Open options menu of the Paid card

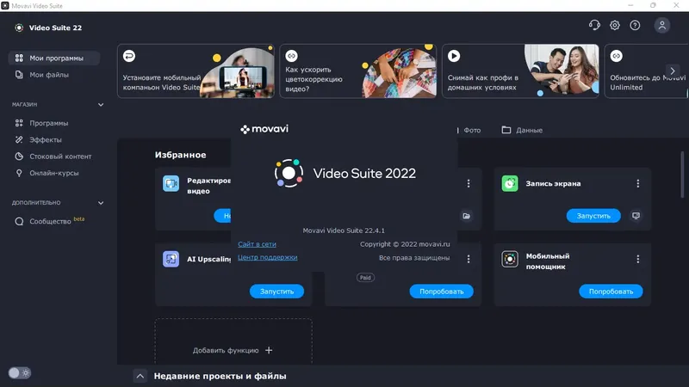469,260
